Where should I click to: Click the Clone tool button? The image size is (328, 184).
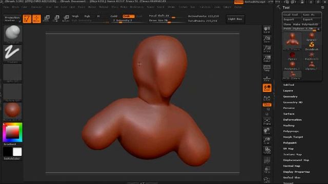(287, 25)
